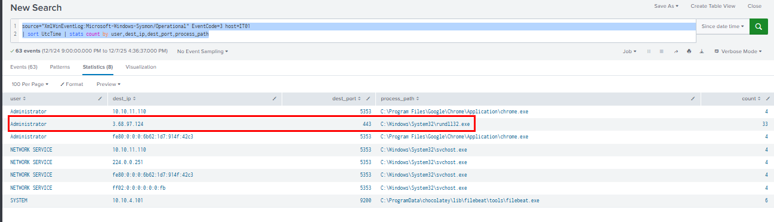Viewport: 774px width, 222px height.
Task: Print the search results
Action: click(689, 51)
